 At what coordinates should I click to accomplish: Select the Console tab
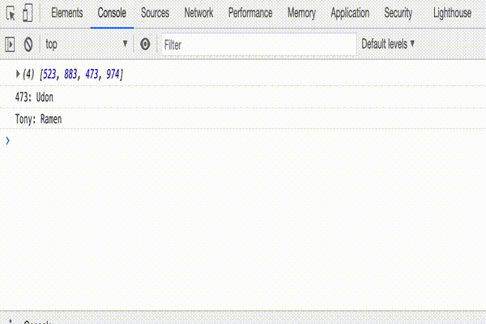112,13
